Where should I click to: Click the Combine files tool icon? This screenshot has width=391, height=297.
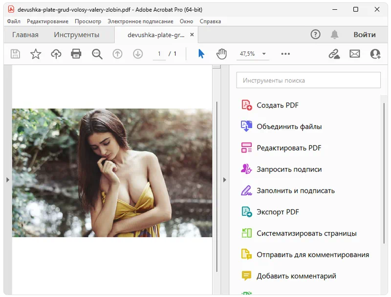click(x=246, y=127)
